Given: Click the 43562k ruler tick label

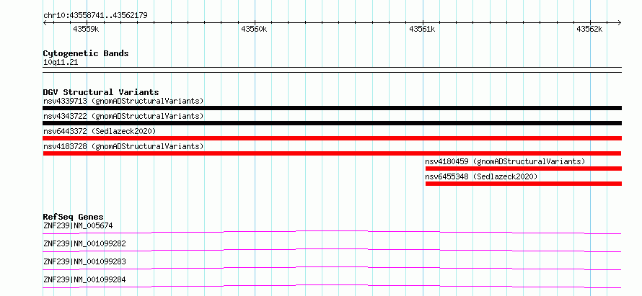Looking at the screenshot, I should [589, 29].
